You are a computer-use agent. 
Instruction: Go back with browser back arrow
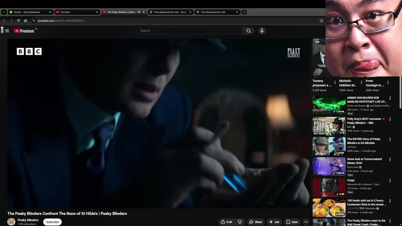click(4, 21)
